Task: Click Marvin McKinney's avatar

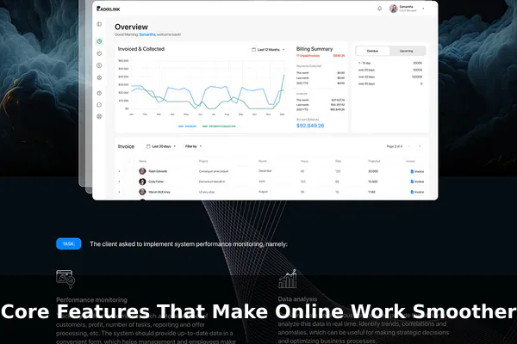Action: [142, 192]
